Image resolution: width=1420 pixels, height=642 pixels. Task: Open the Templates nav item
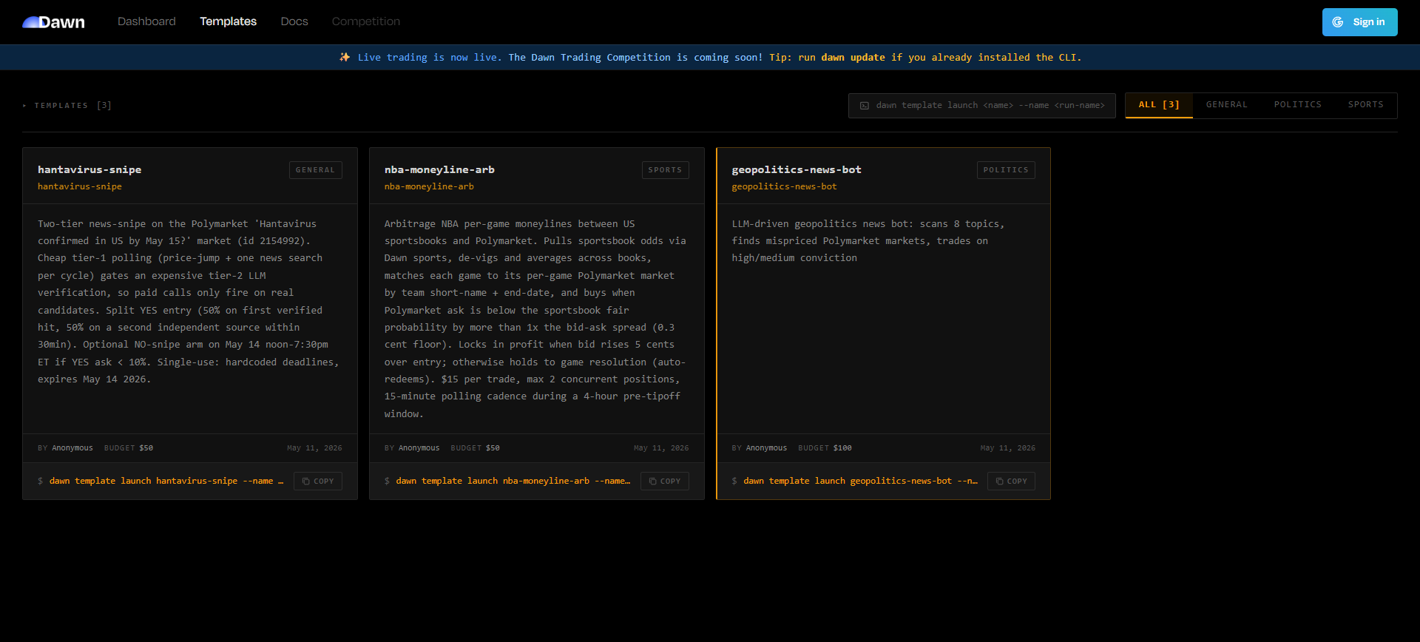coord(228,21)
